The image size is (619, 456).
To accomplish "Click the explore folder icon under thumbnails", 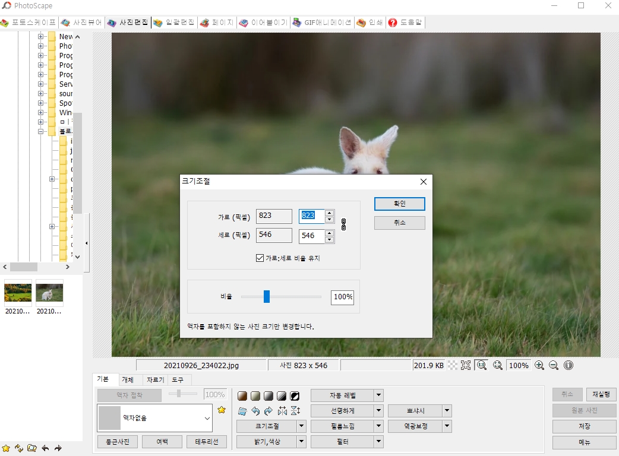I will click(x=32, y=448).
